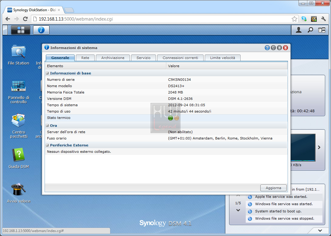
Task: Click the Nessun dispositivo esterno collegato row
Action: coord(166,152)
